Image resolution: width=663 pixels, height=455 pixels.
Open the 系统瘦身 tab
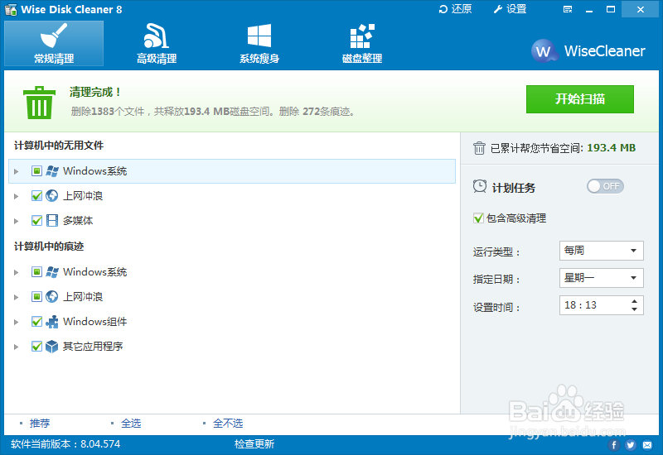pos(259,44)
